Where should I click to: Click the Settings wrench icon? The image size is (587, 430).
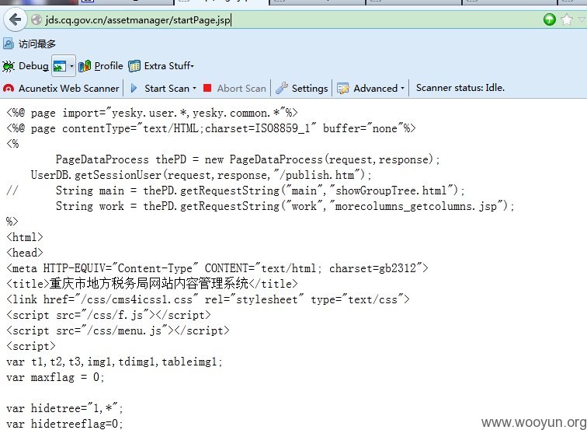pyautogui.click(x=282, y=88)
